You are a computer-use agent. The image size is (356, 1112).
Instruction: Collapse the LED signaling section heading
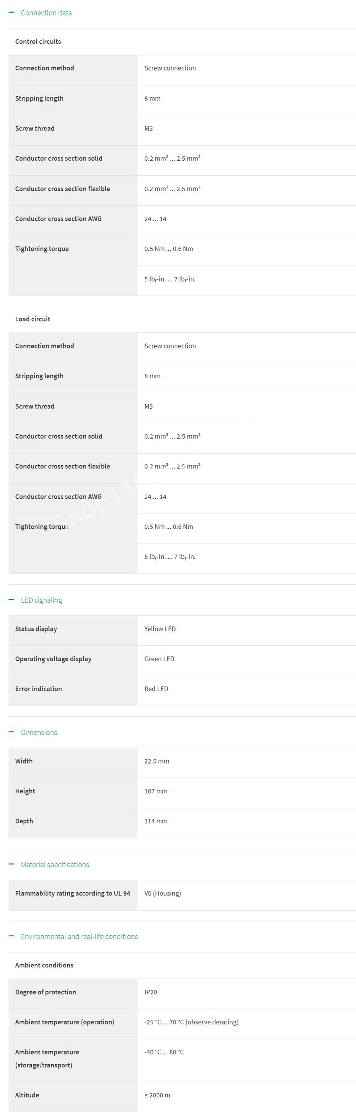coord(41,600)
